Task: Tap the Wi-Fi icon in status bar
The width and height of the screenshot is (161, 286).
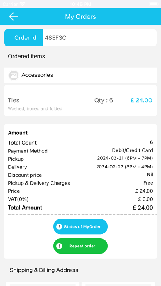Action: (x=23, y=4)
